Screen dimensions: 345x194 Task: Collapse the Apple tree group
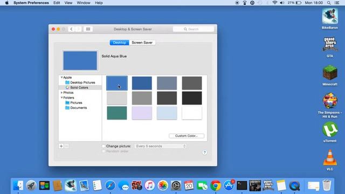[61, 78]
